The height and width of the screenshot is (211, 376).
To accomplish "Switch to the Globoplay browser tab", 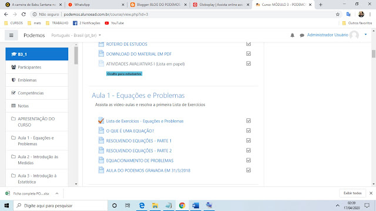I will pyautogui.click(x=221, y=5).
